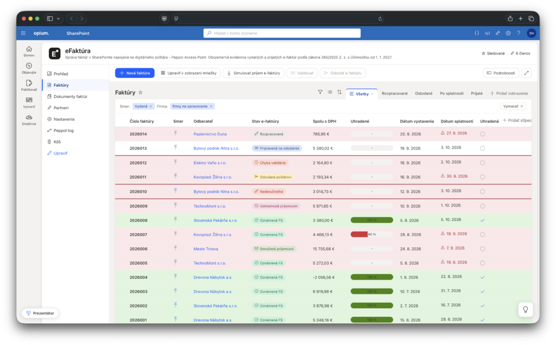Click Upraviť v zobrazení mriežky
The width and height of the screenshot is (556, 345).
188,73
